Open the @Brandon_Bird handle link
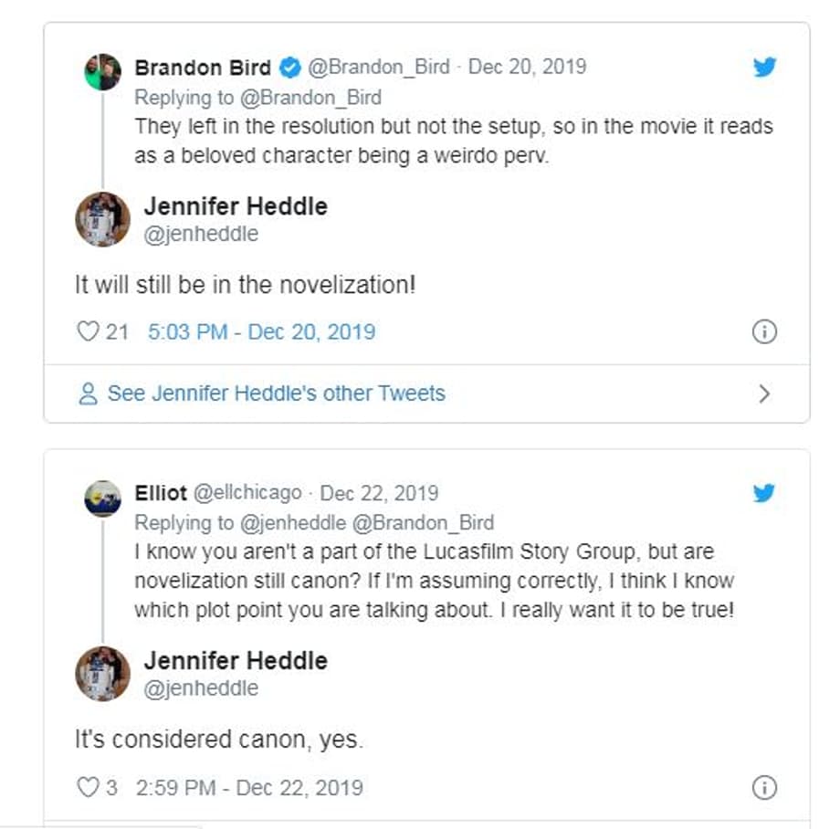 [378, 68]
